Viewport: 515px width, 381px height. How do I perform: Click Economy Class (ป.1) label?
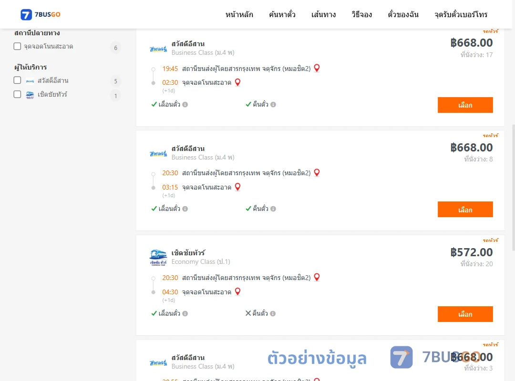click(x=201, y=262)
